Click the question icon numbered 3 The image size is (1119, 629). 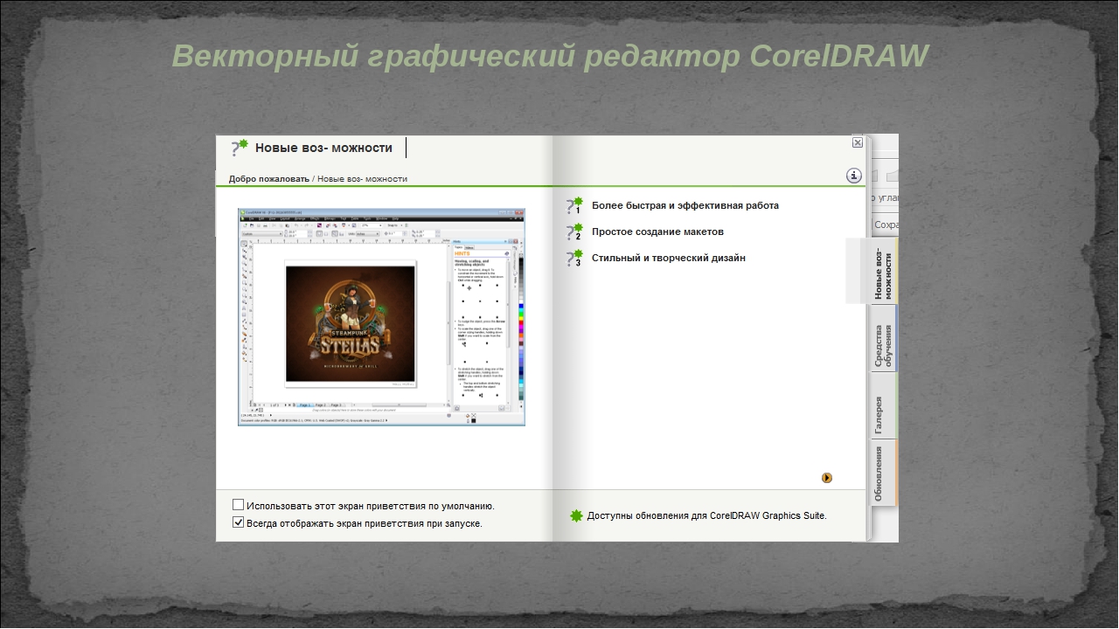coord(574,258)
